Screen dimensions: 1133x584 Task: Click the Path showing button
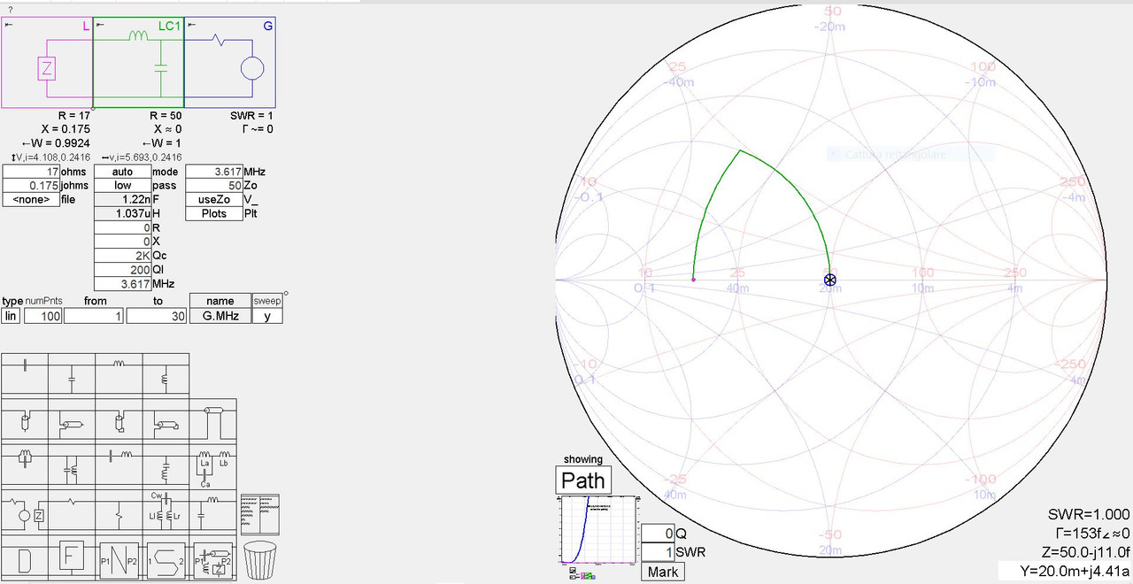[x=583, y=480]
